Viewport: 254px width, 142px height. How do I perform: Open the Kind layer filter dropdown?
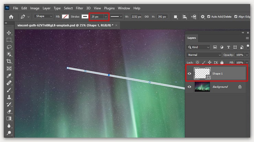(198, 47)
